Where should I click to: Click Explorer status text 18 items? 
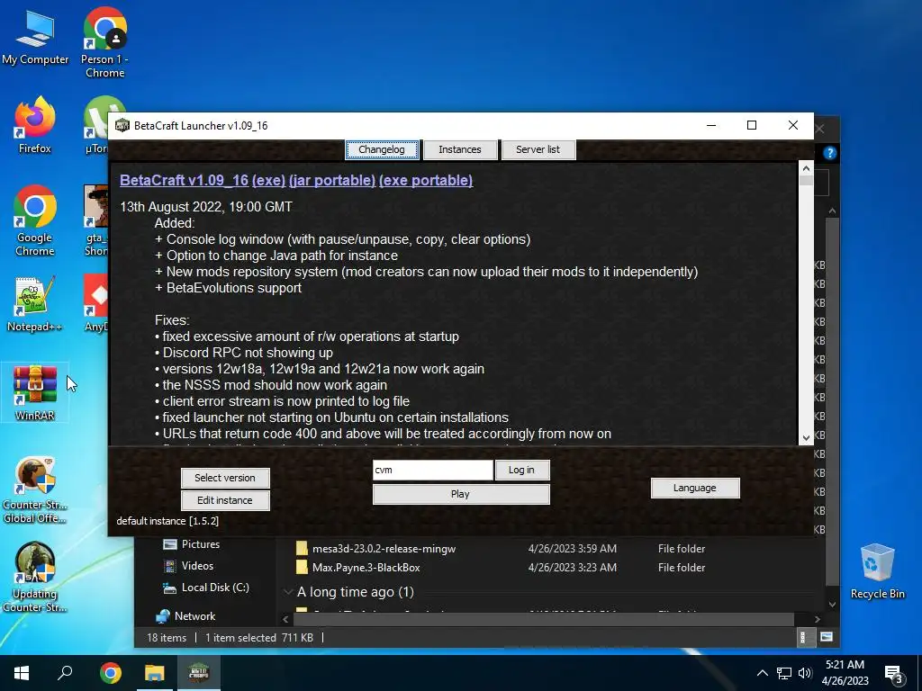tap(167, 638)
